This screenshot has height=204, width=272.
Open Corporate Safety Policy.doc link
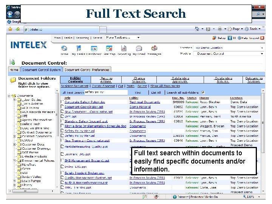[x=85, y=102]
